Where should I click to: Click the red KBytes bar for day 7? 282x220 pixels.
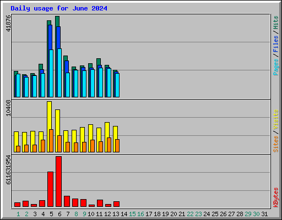[67, 201]
